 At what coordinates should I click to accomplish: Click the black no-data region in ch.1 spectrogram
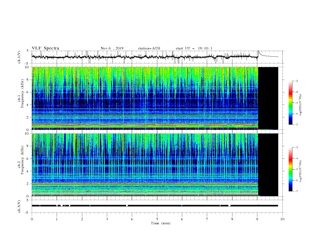coord(268,98)
